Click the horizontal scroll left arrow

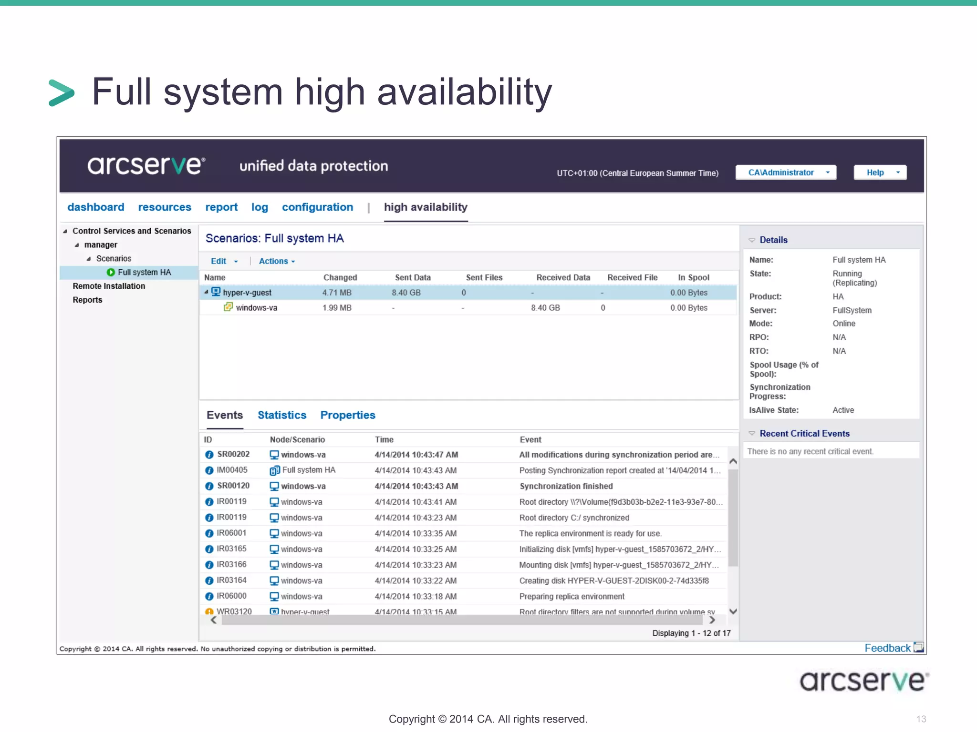coord(214,620)
